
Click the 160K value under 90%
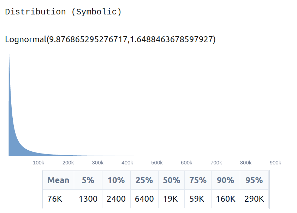click(226, 199)
